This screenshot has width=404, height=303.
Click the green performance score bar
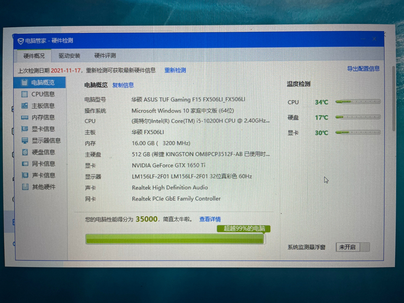[175, 239]
